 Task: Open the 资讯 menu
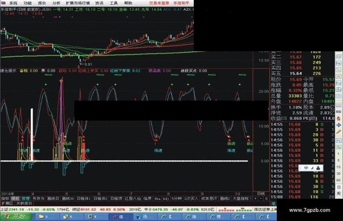point(99,3)
